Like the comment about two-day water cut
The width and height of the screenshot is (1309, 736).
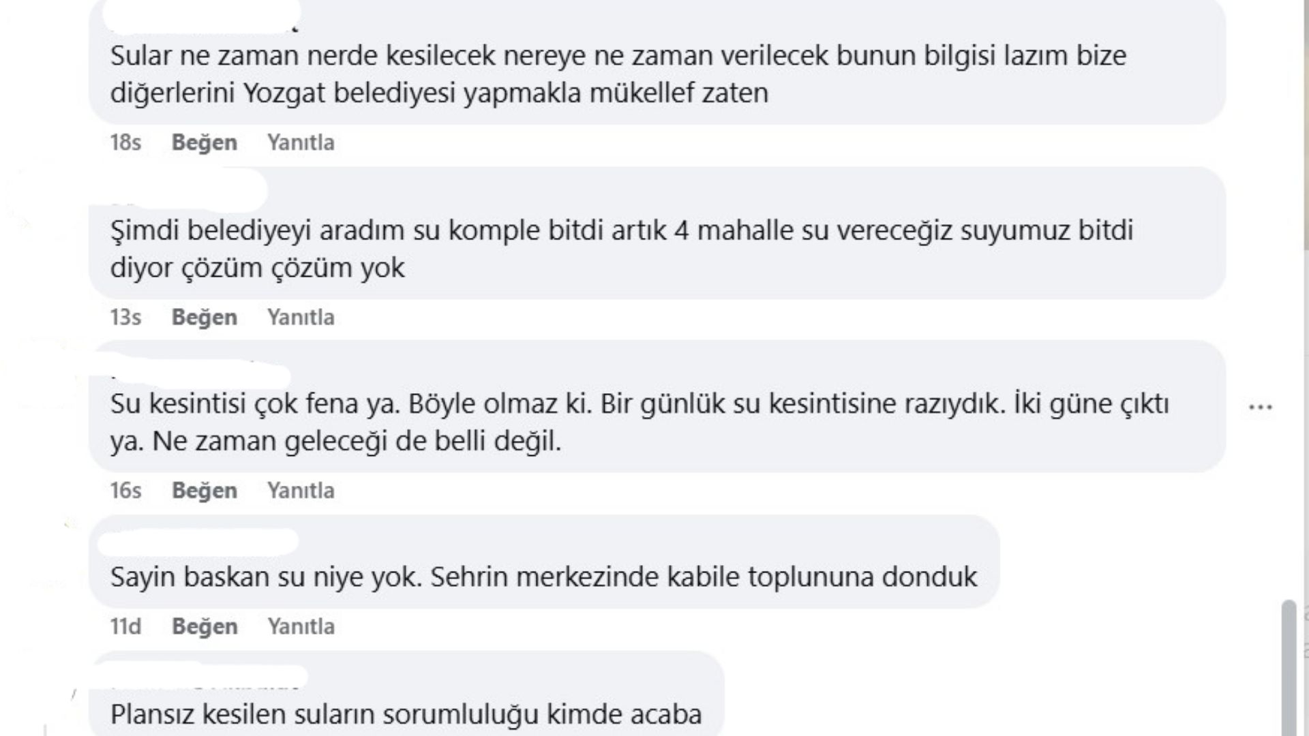pyautogui.click(x=205, y=490)
